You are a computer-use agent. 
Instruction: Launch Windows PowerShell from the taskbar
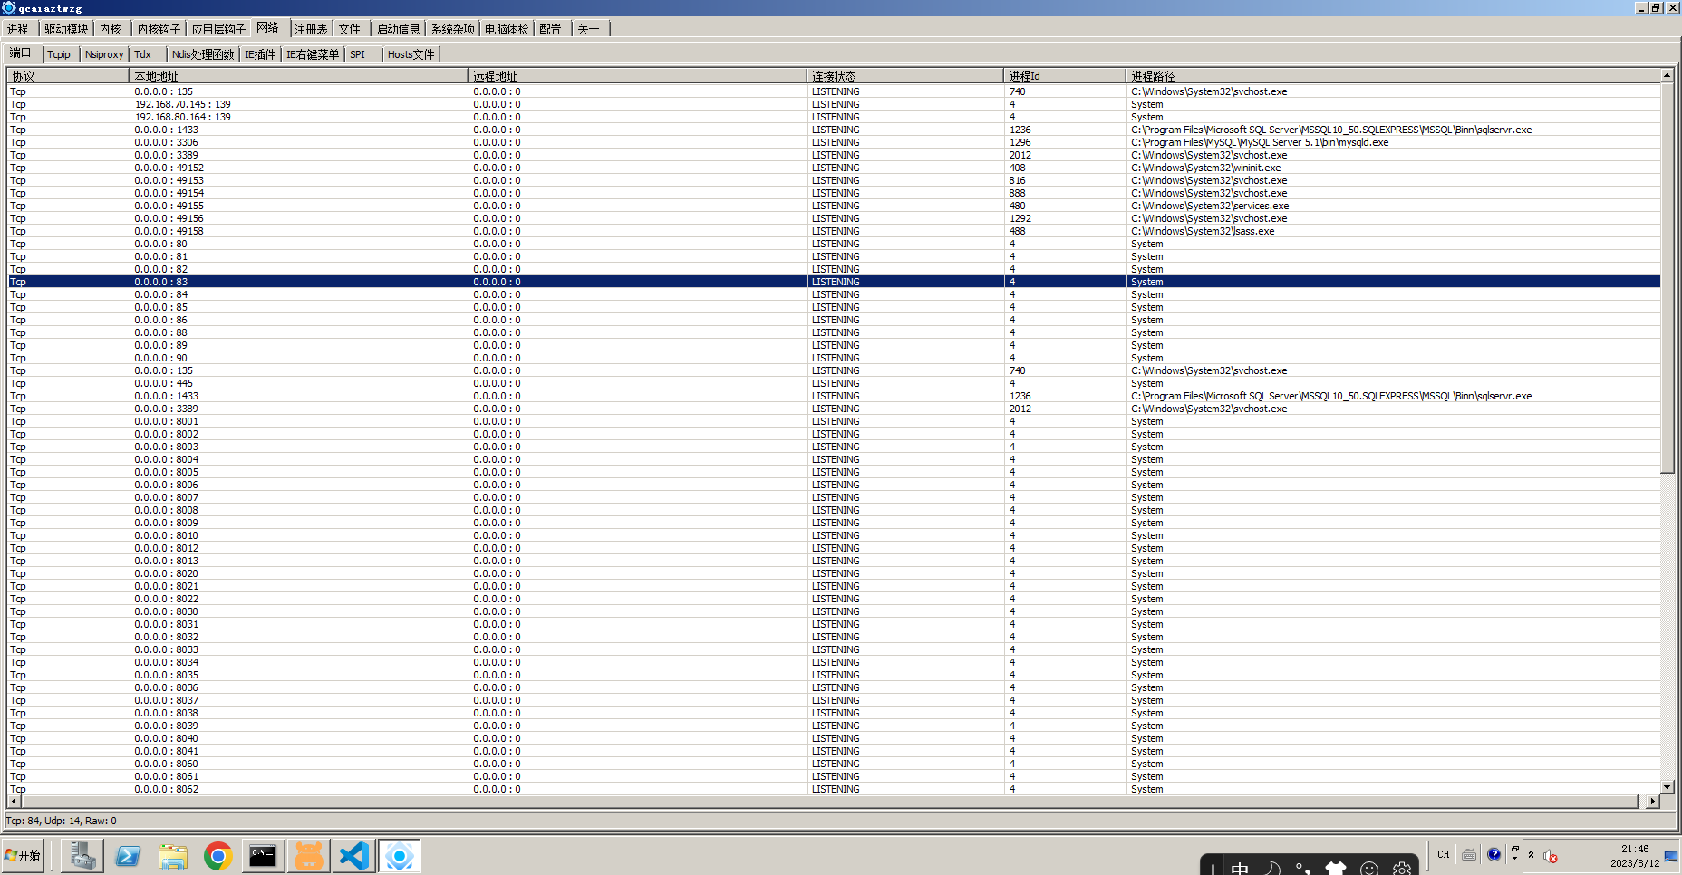(x=128, y=855)
